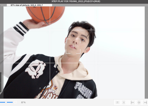Click the gray scrollbar strip right of canvas

[146, 52]
